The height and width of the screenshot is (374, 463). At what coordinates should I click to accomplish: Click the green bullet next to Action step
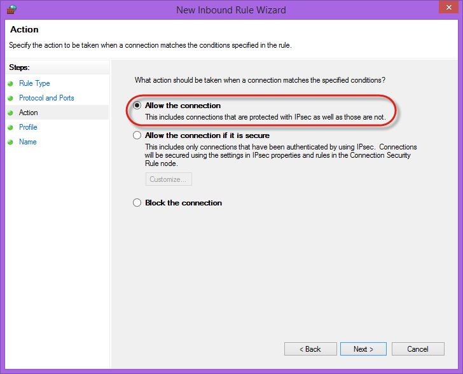point(10,113)
